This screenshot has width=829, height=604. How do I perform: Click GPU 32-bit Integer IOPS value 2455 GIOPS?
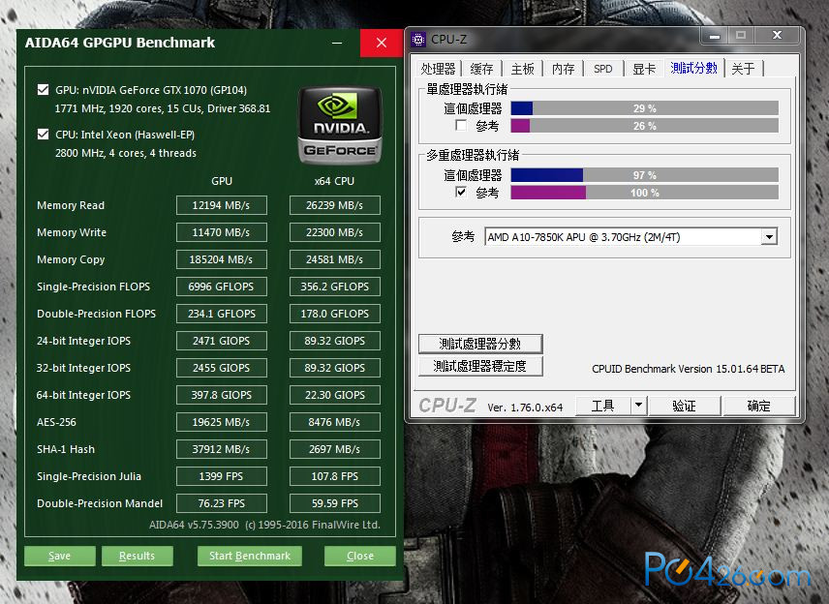[x=222, y=368]
